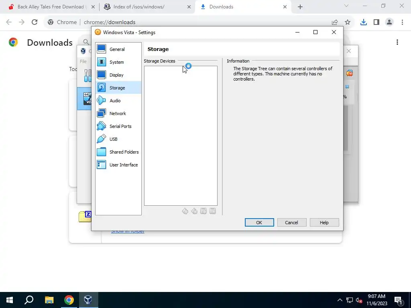Open Help for Storage settings
The height and width of the screenshot is (308, 411).
pyautogui.click(x=324, y=222)
